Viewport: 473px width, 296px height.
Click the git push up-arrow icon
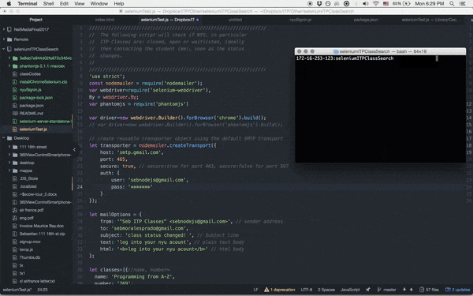(x=412, y=290)
